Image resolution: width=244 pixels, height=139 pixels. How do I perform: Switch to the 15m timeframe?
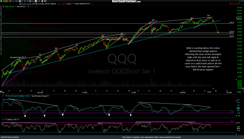tap(17, 1)
